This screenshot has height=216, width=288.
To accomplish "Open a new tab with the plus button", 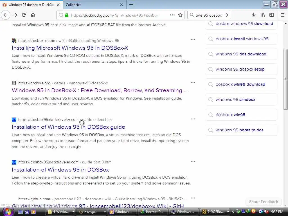I will pos(131,4).
